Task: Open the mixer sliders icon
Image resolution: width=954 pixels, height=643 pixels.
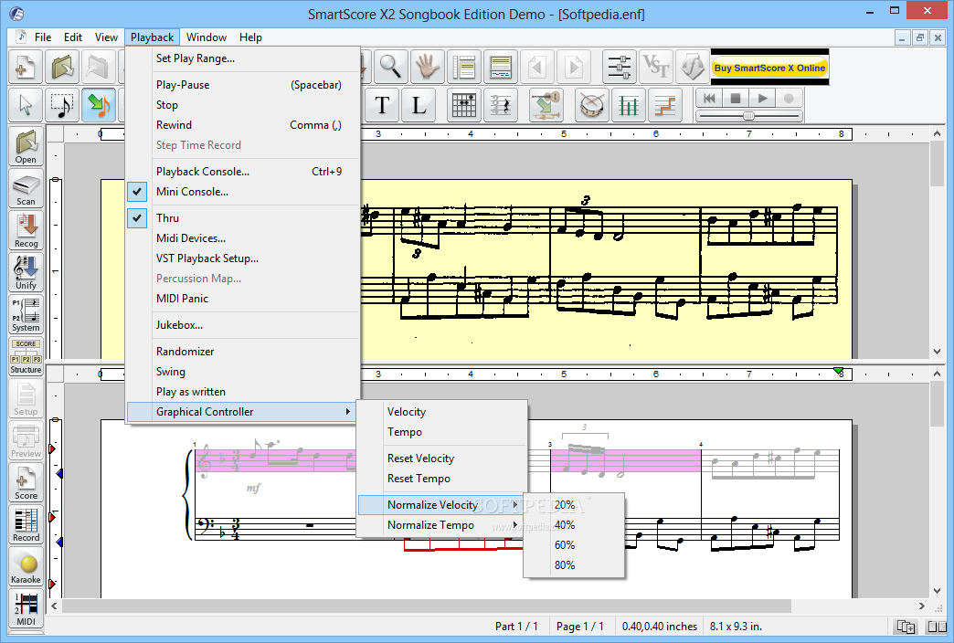Action: [x=620, y=67]
